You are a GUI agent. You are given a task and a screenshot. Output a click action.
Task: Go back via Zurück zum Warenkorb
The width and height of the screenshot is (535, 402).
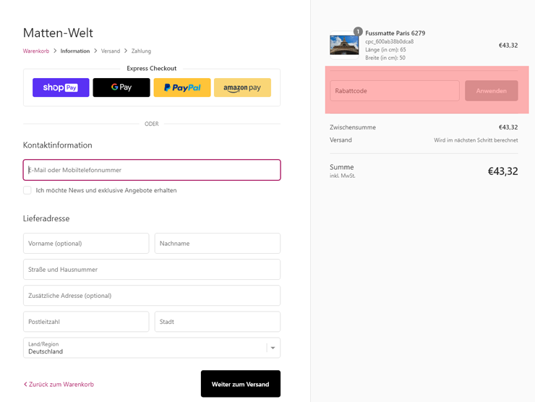pos(59,384)
